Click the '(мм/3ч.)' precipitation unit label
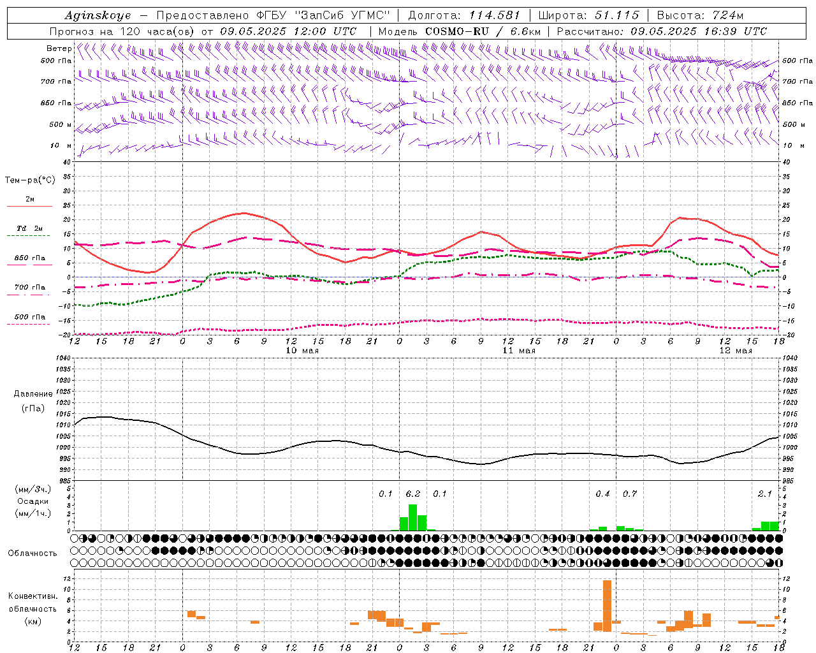The image size is (816, 653). point(33,489)
